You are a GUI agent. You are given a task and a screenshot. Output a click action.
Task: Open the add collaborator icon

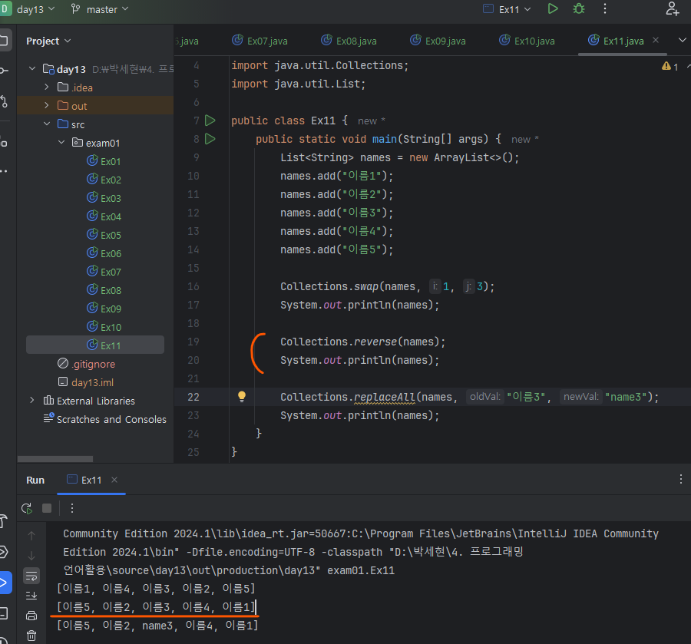(x=673, y=8)
